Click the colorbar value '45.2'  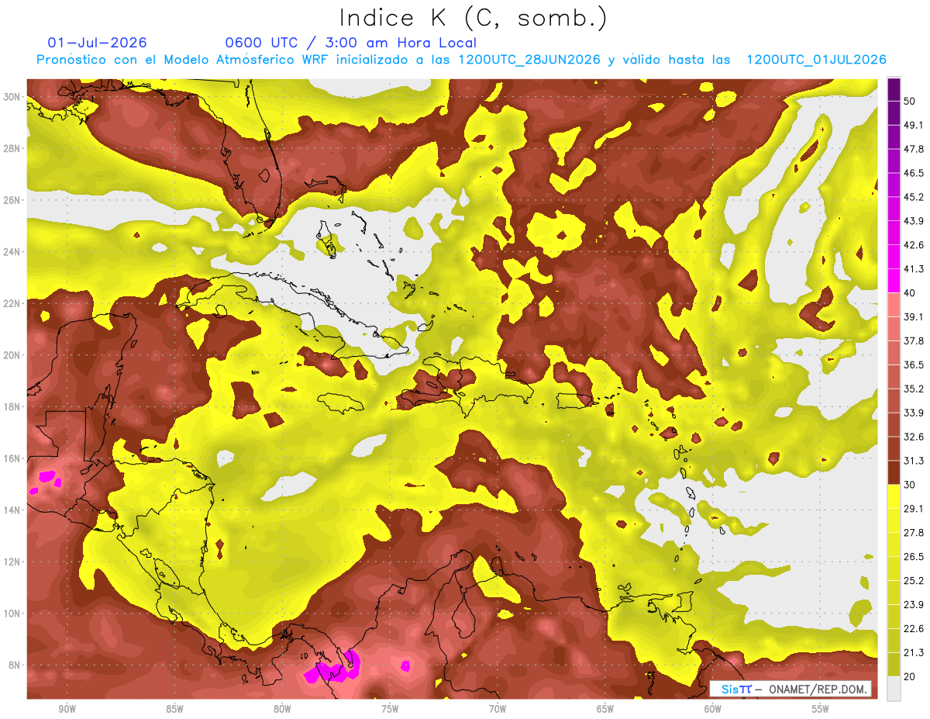(x=914, y=197)
